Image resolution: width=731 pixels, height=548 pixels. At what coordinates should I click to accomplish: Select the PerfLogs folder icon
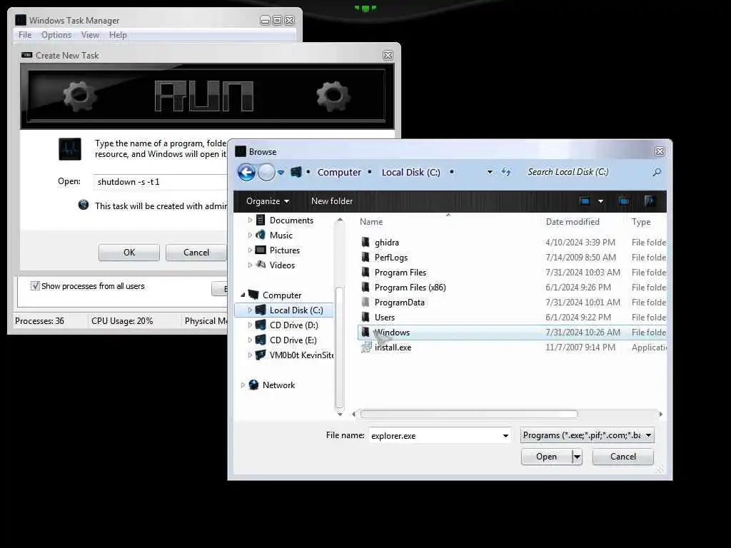[365, 257]
